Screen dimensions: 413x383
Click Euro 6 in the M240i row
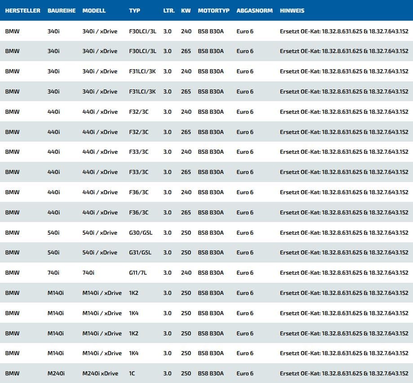pyautogui.click(x=245, y=373)
